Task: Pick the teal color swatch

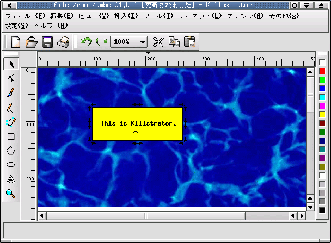Action: (x=322, y=149)
